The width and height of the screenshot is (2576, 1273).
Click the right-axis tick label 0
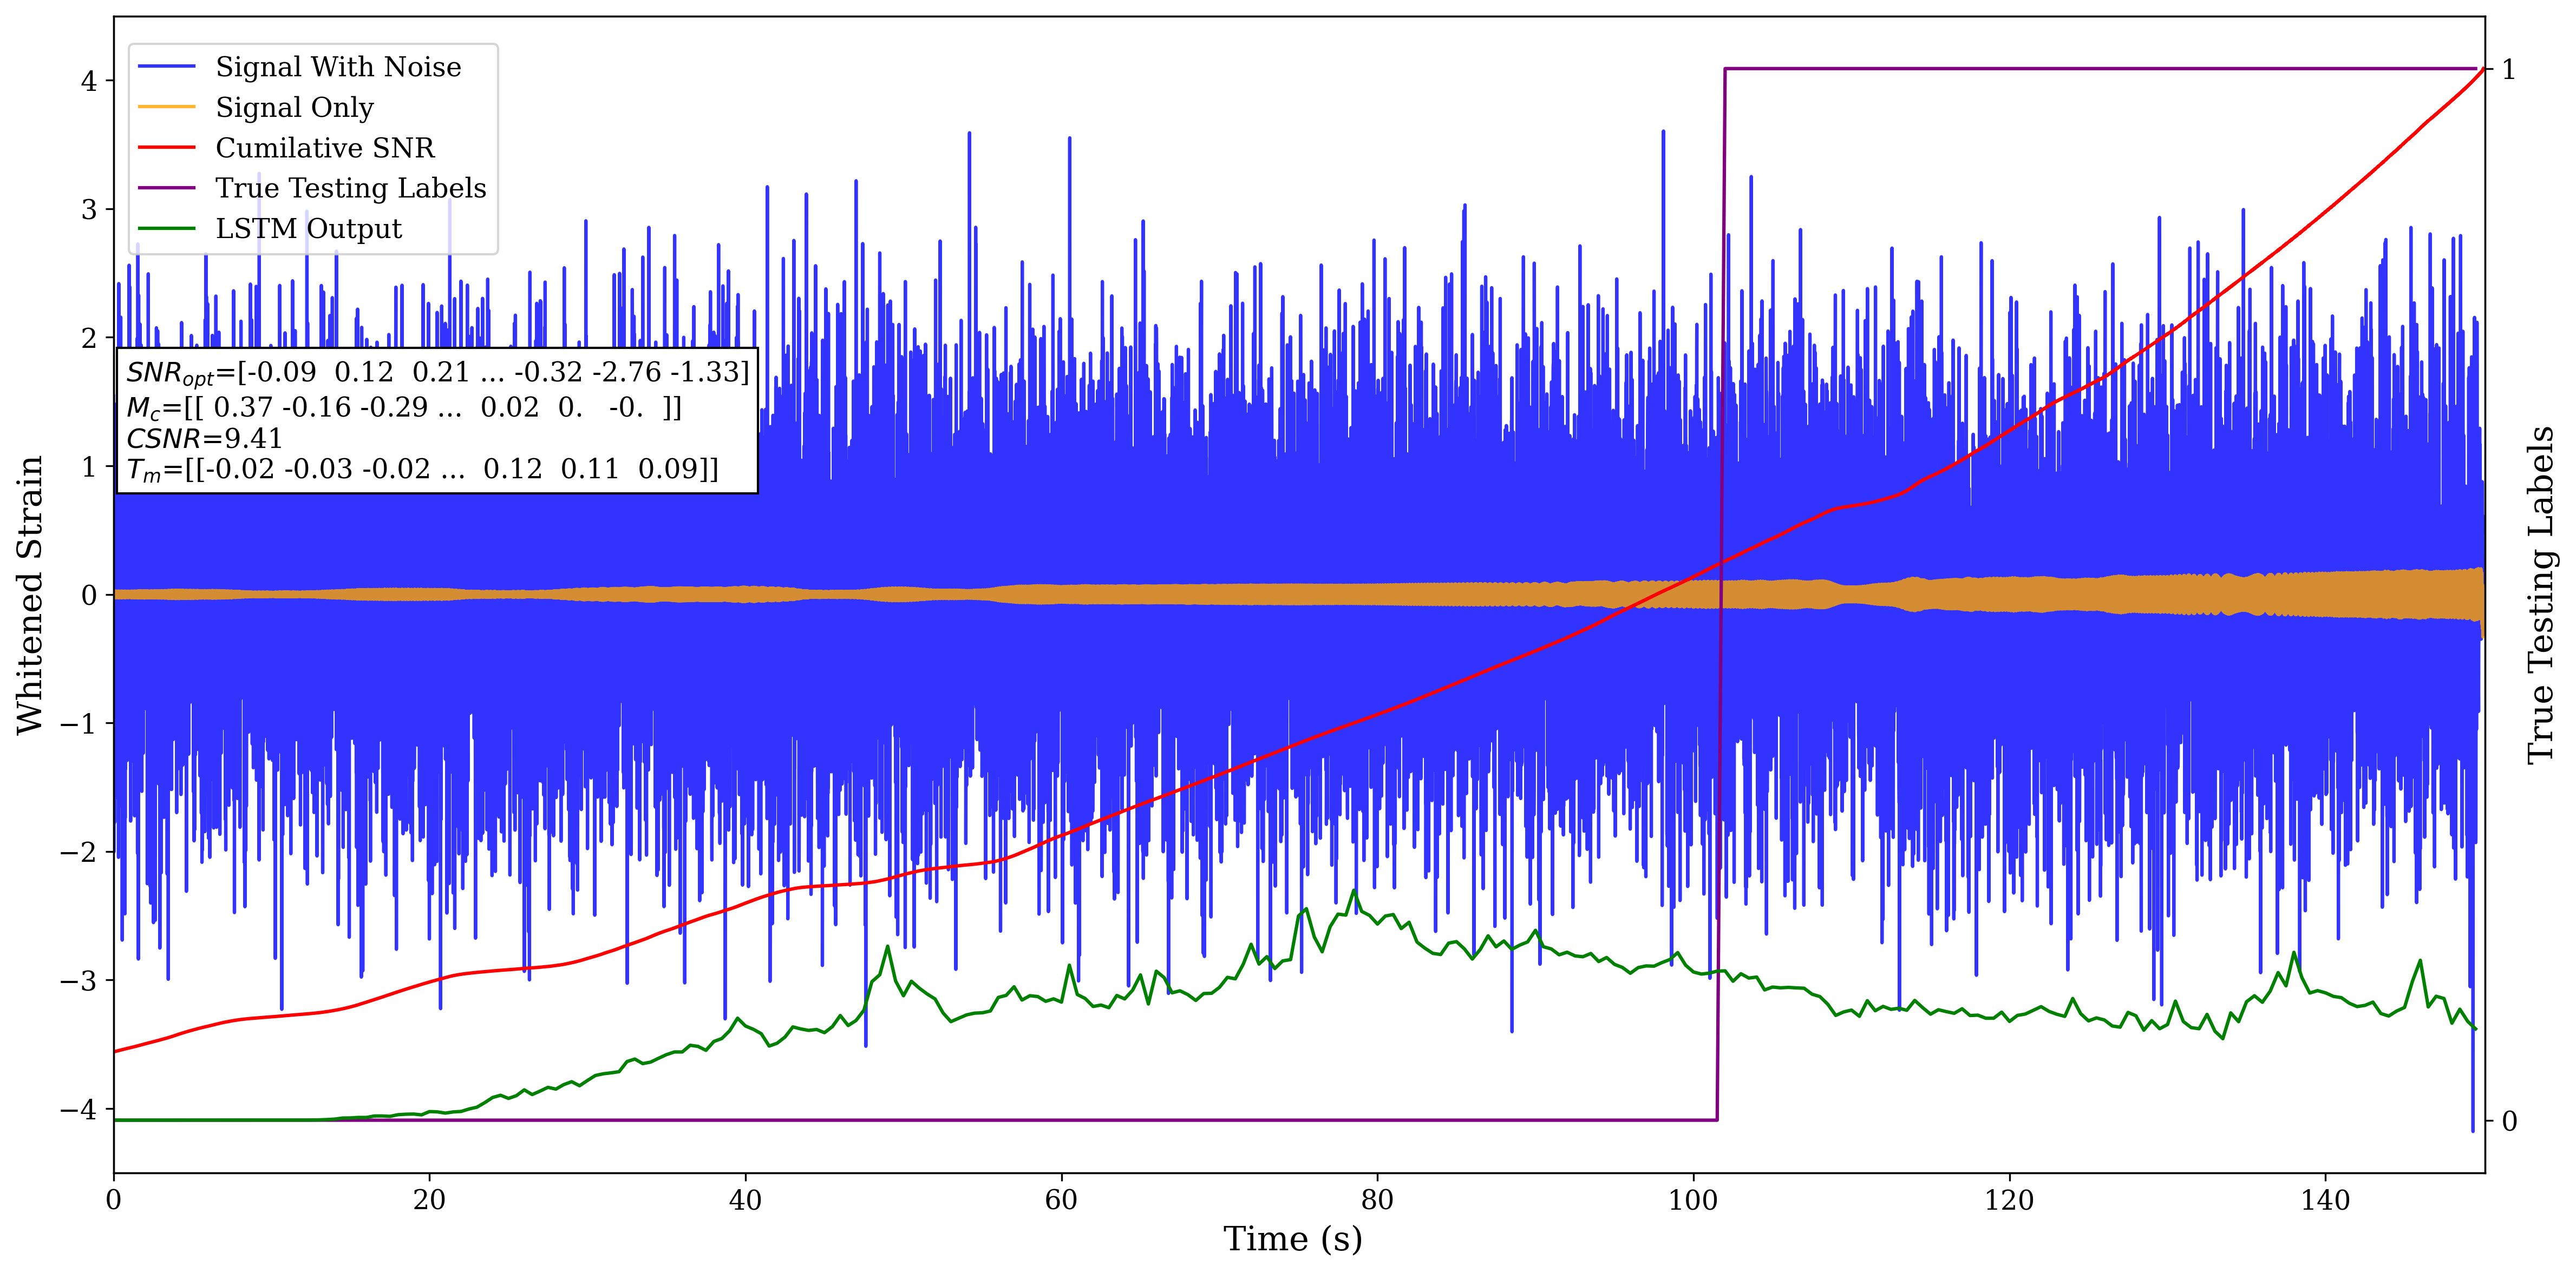2509,1121
